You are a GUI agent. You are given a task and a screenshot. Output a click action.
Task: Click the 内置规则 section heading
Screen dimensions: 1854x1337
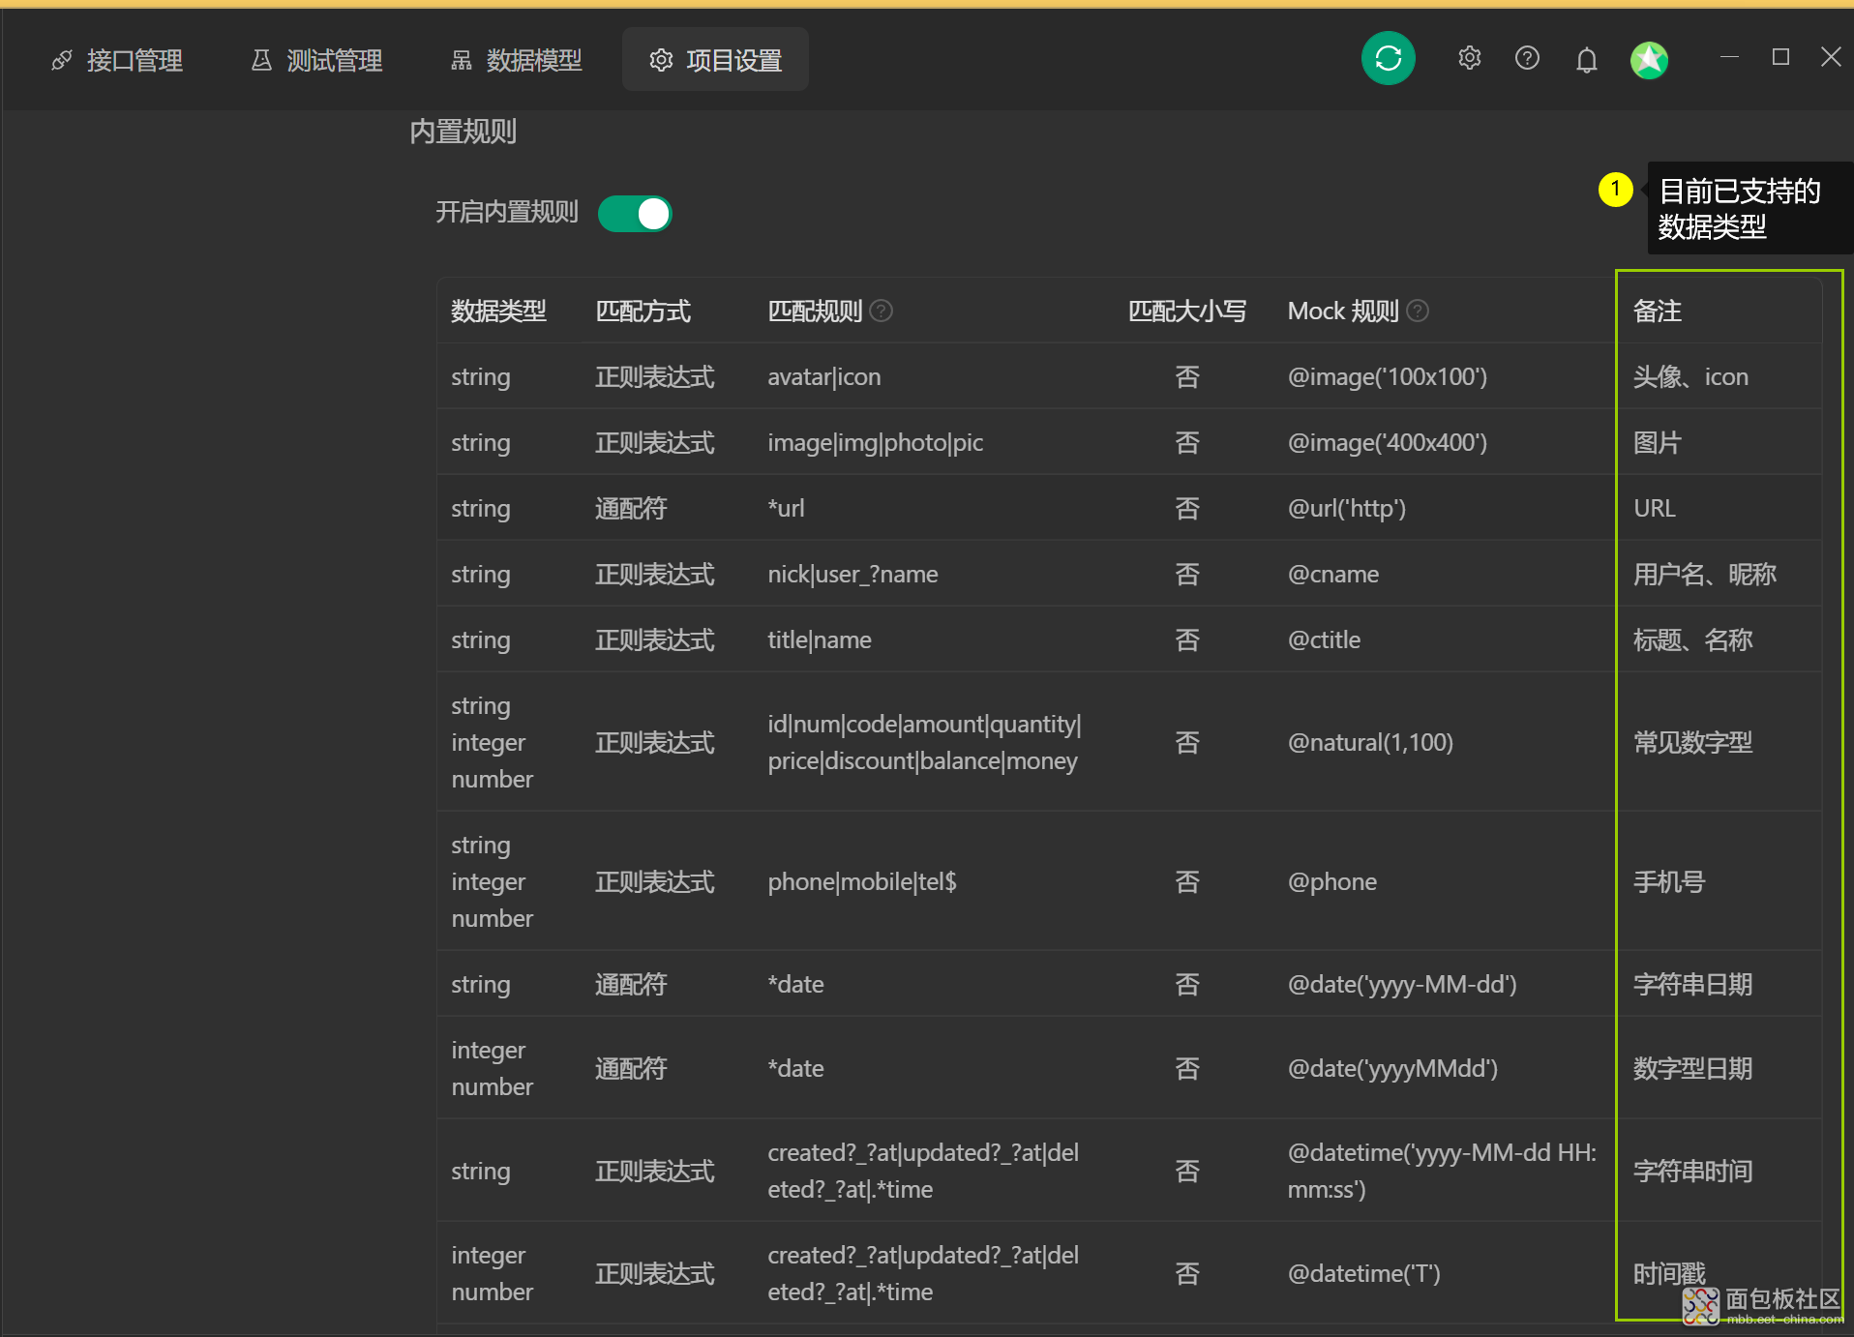pyautogui.click(x=463, y=131)
